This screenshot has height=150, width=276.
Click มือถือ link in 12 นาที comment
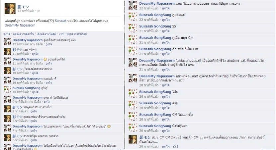pyautogui.click(x=39, y=44)
